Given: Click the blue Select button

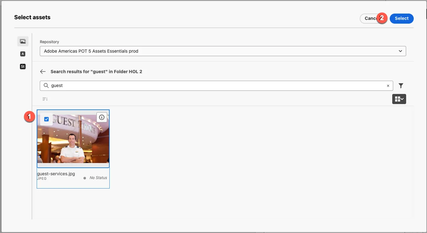Looking at the screenshot, I should click(x=402, y=18).
